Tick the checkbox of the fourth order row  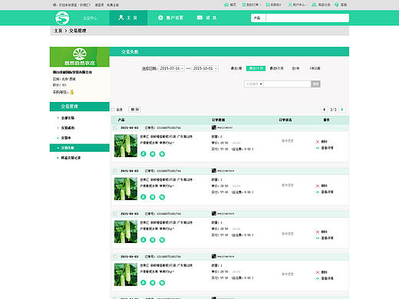(114, 256)
